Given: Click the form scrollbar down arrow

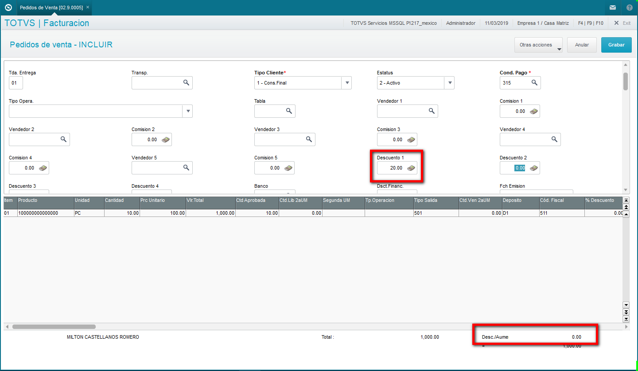Looking at the screenshot, I should (x=626, y=189).
